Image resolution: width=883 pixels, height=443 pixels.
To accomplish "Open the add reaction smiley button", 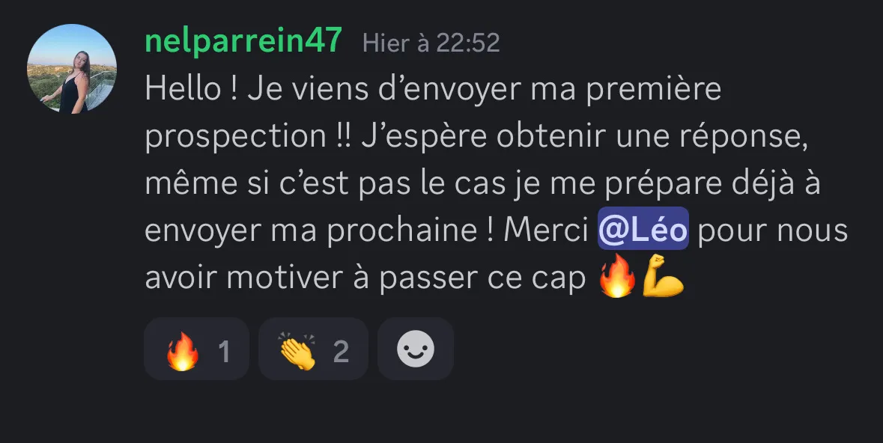I will pyautogui.click(x=416, y=349).
